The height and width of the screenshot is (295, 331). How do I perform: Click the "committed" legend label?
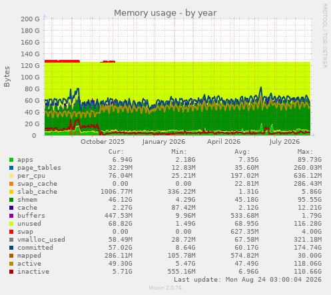35,248
